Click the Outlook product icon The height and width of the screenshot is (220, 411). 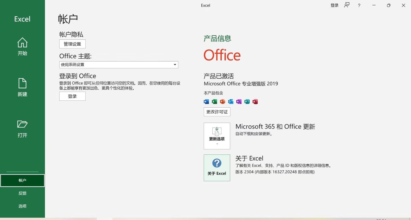231,102
